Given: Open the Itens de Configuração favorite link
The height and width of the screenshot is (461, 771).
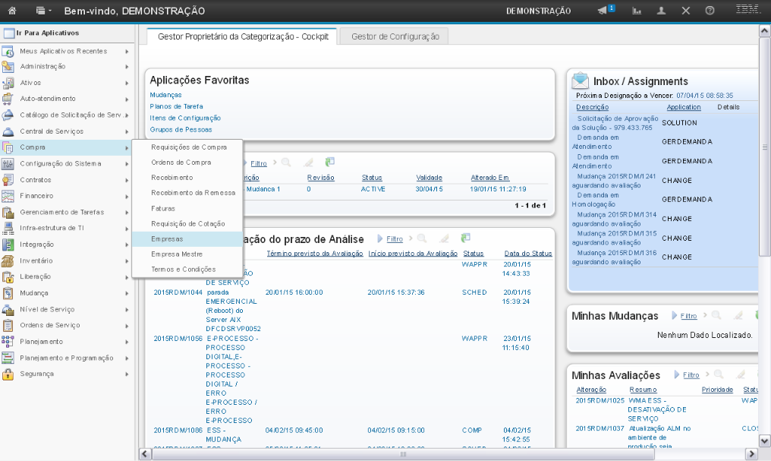Looking at the screenshot, I should [x=185, y=118].
